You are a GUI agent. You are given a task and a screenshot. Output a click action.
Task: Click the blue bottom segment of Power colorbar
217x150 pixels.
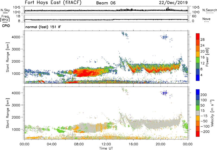tap(198, 78)
